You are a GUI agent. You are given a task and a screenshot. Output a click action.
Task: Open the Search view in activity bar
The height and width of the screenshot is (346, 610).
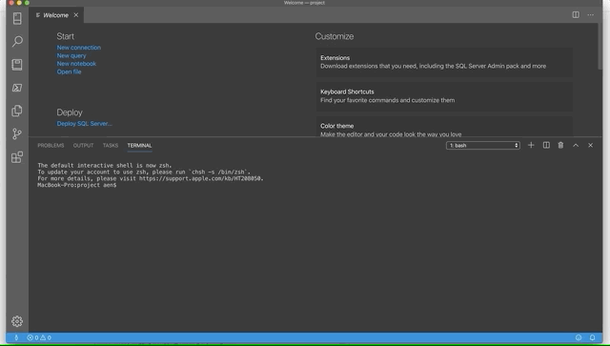coord(17,41)
